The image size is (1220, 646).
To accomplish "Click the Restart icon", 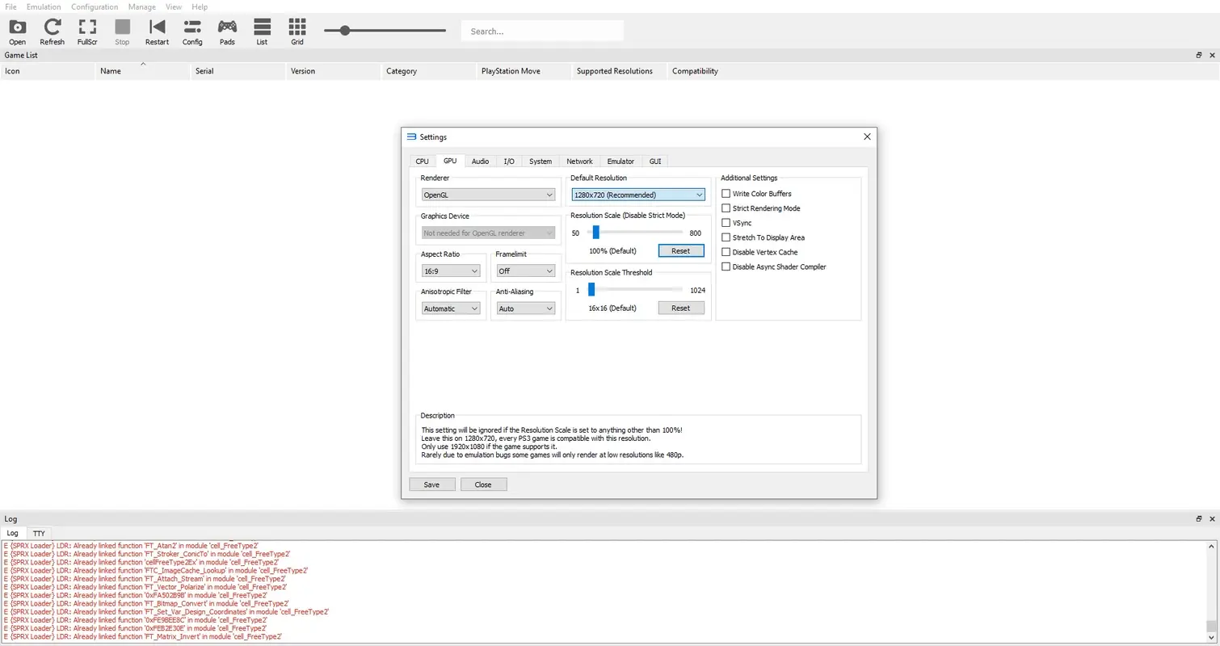I will [x=157, y=31].
